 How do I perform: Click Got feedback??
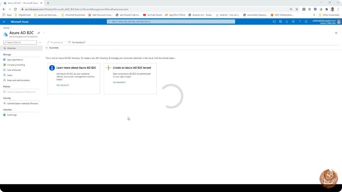coord(77,42)
